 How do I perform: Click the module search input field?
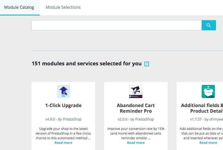pyautogui.click(x=116, y=25)
